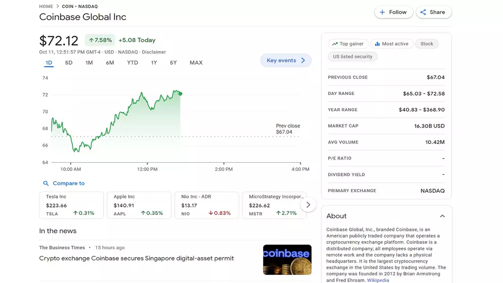Open the Apple Inc comparison card
Viewport: 503px width, 283px height.
[139, 205]
